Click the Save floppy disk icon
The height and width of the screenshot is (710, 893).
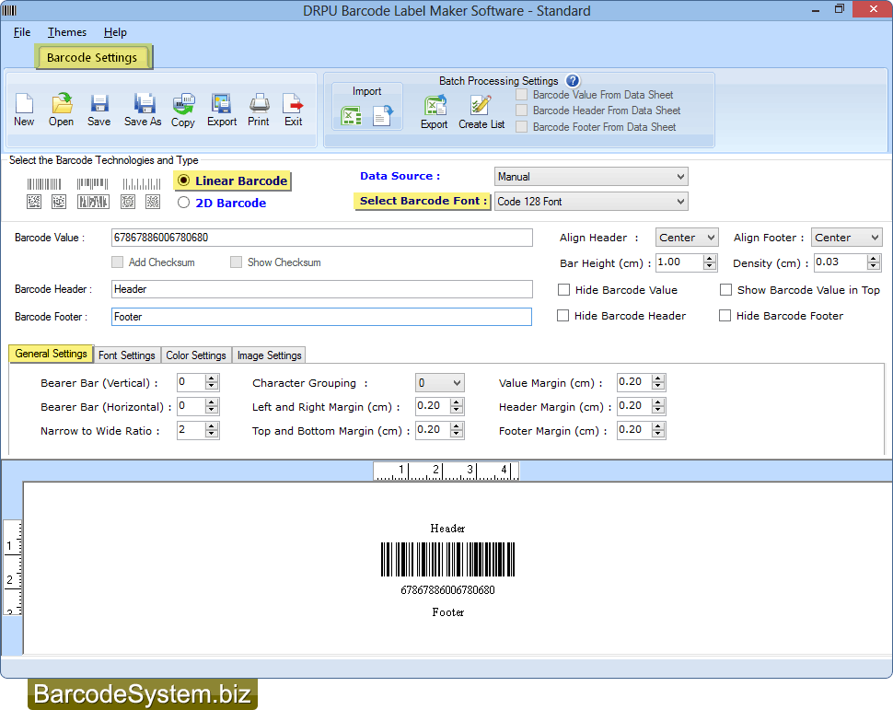[x=99, y=104]
